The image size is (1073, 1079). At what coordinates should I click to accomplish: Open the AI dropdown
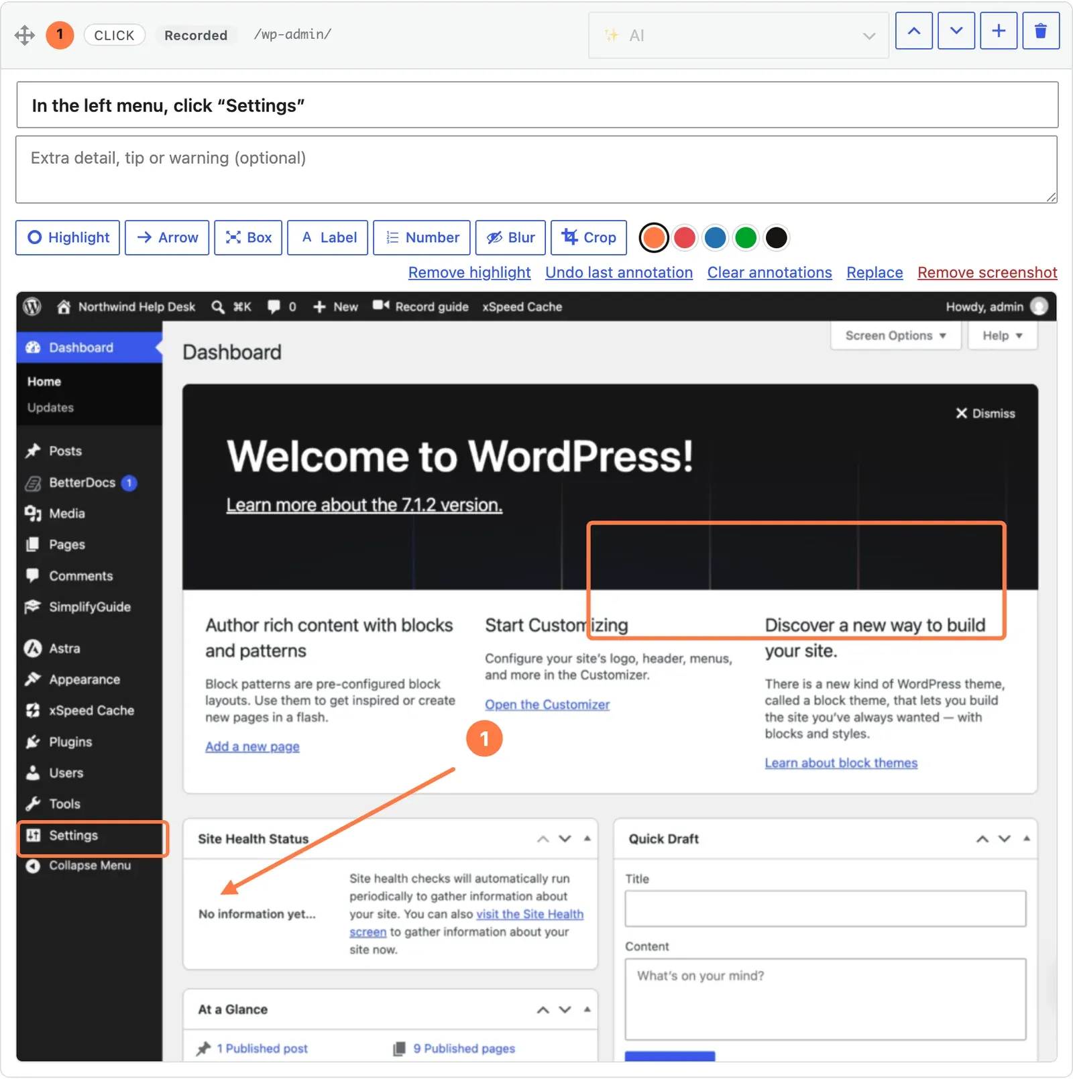(x=739, y=36)
